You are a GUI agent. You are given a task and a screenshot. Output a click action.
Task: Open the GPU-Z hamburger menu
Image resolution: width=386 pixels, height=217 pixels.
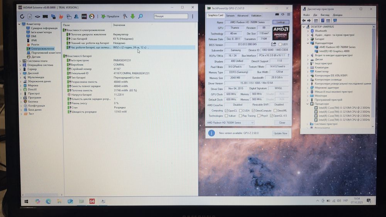point(288,15)
